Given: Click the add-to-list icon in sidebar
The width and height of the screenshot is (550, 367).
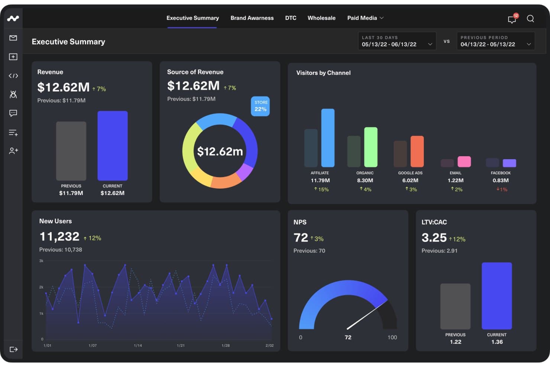Looking at the screenshot, I should (13, 133).
